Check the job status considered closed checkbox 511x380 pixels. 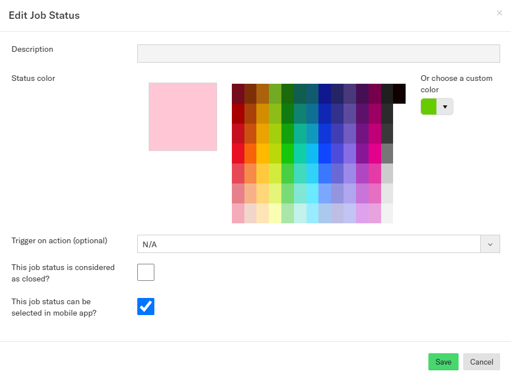[x=146, y=272]
